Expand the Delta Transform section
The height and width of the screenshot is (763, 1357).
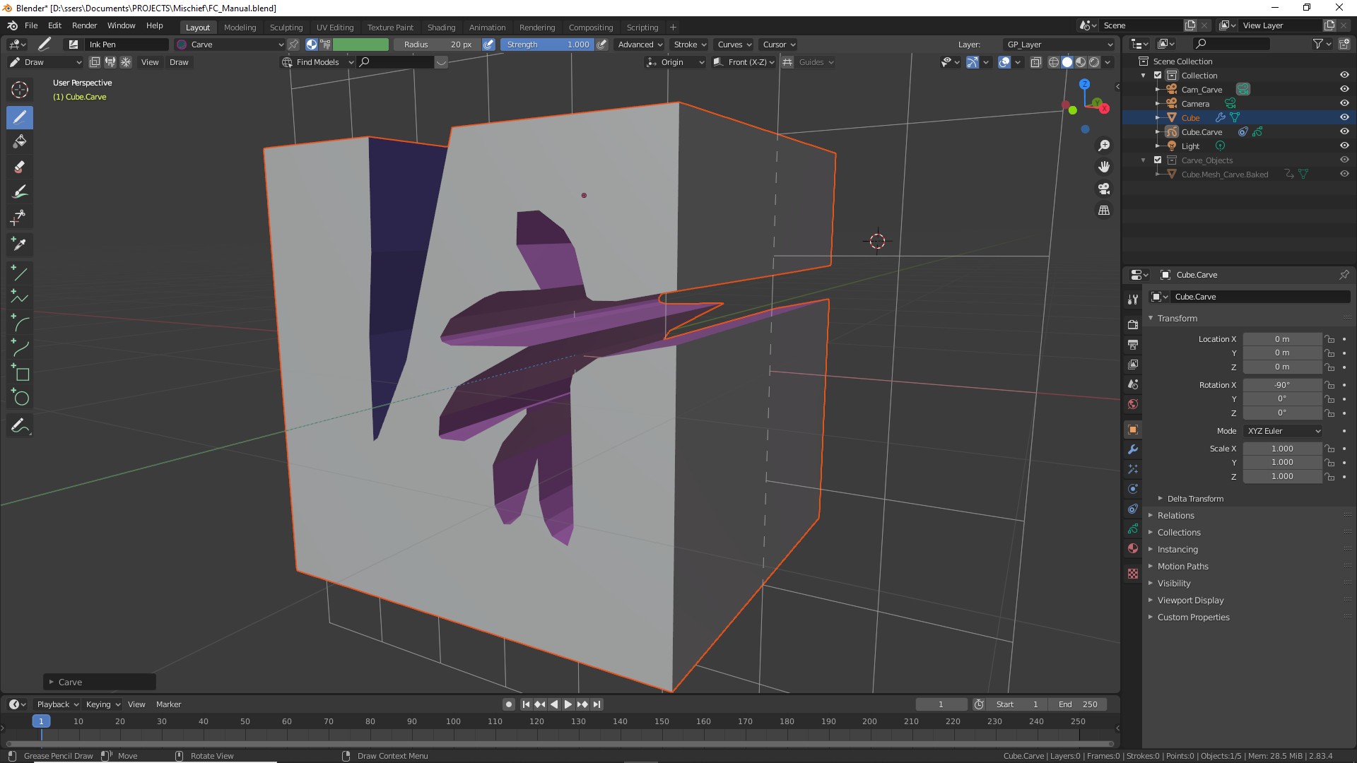pyautogui.click(x=1194, y=499)
